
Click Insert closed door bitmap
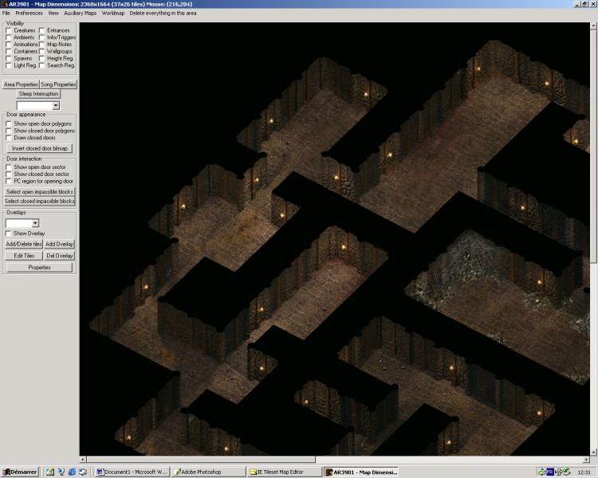40,148
